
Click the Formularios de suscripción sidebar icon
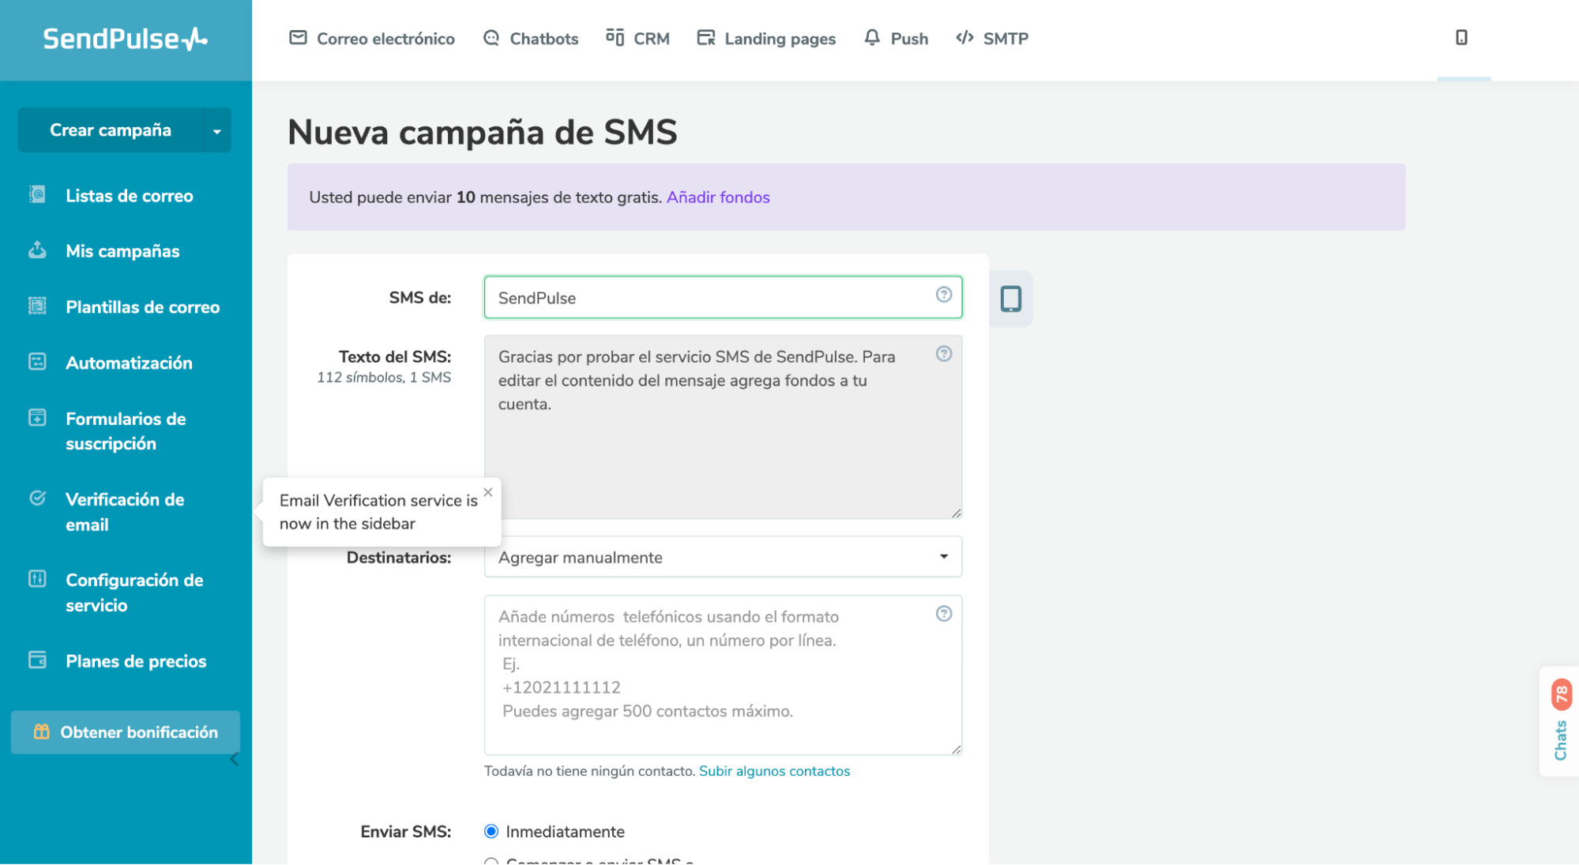[x=37, y=418]
